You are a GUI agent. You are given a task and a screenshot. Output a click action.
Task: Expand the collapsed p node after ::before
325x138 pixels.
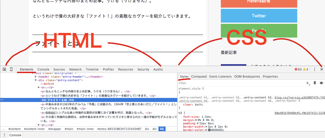pos(39,87)
